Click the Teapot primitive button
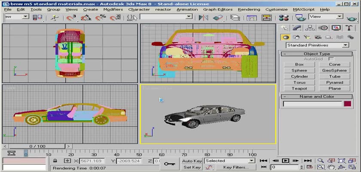Image resolution: width=361 pixels, height=172 pixels. click(x=299, y=89)
